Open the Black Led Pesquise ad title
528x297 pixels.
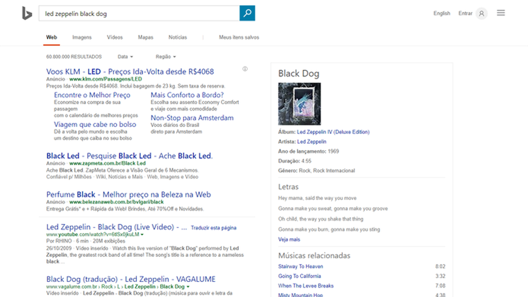coord(129,156)
